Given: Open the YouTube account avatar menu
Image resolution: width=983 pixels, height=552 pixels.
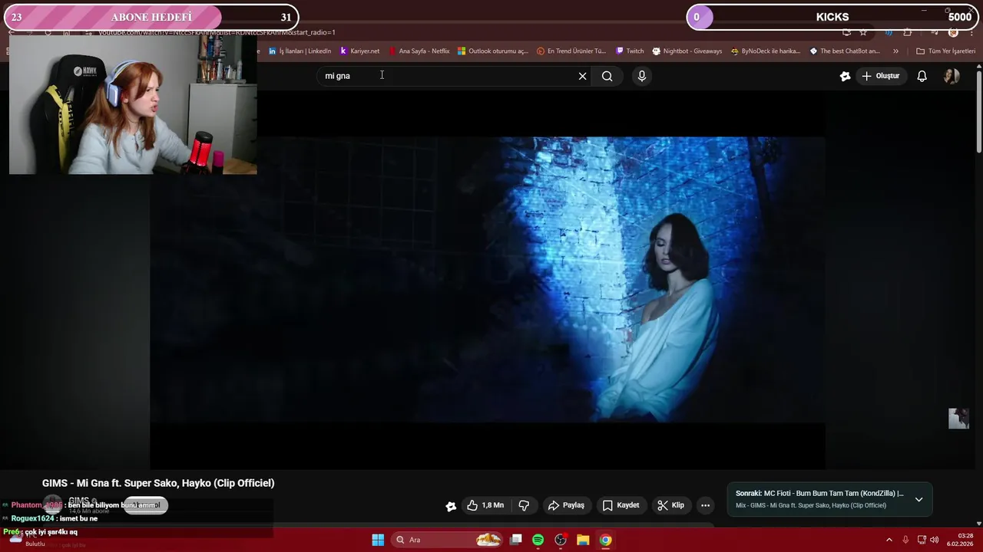Looking at the screenshot, I should click(x=952, y=76).
